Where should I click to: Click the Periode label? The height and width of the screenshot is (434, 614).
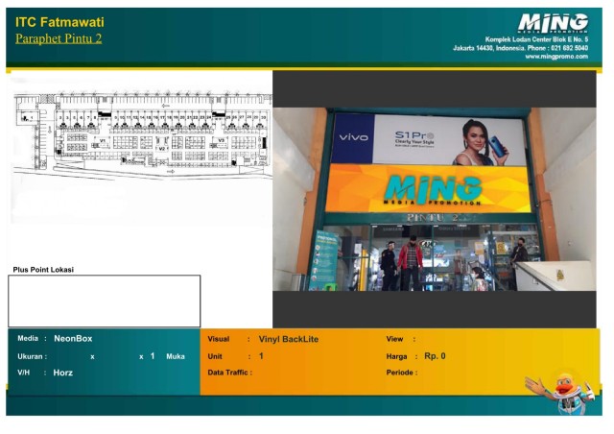[401, 373]
